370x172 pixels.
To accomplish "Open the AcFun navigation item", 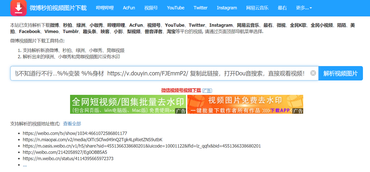I will pos(129,8).
